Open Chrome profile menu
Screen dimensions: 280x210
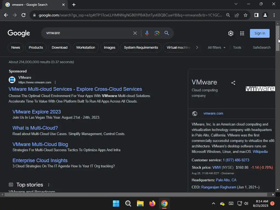click(x=265, y=15)
